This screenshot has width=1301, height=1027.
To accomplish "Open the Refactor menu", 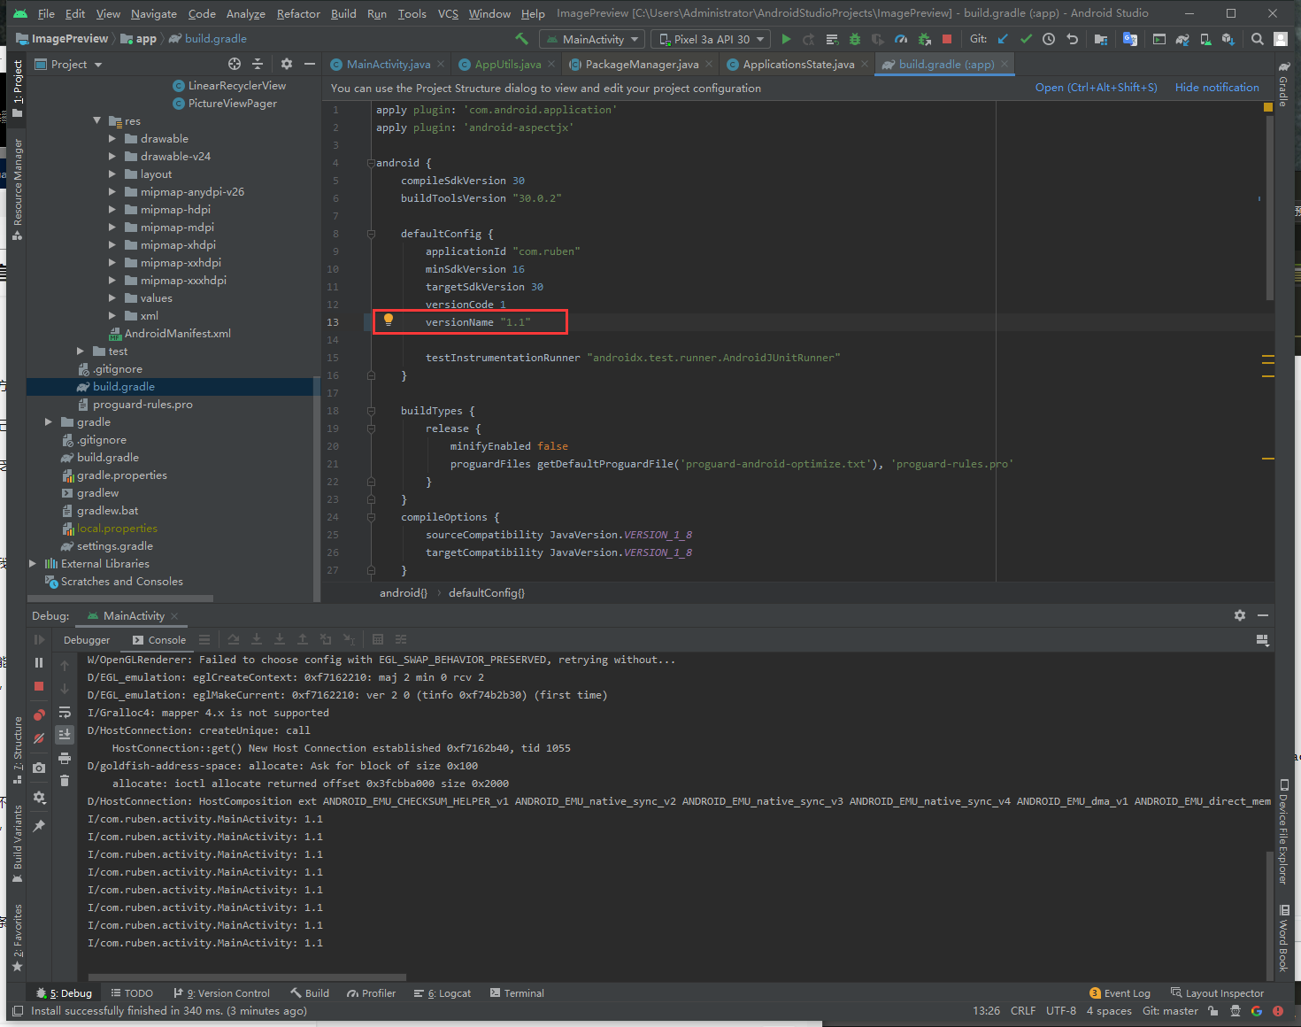I will [x=298, y=13].
